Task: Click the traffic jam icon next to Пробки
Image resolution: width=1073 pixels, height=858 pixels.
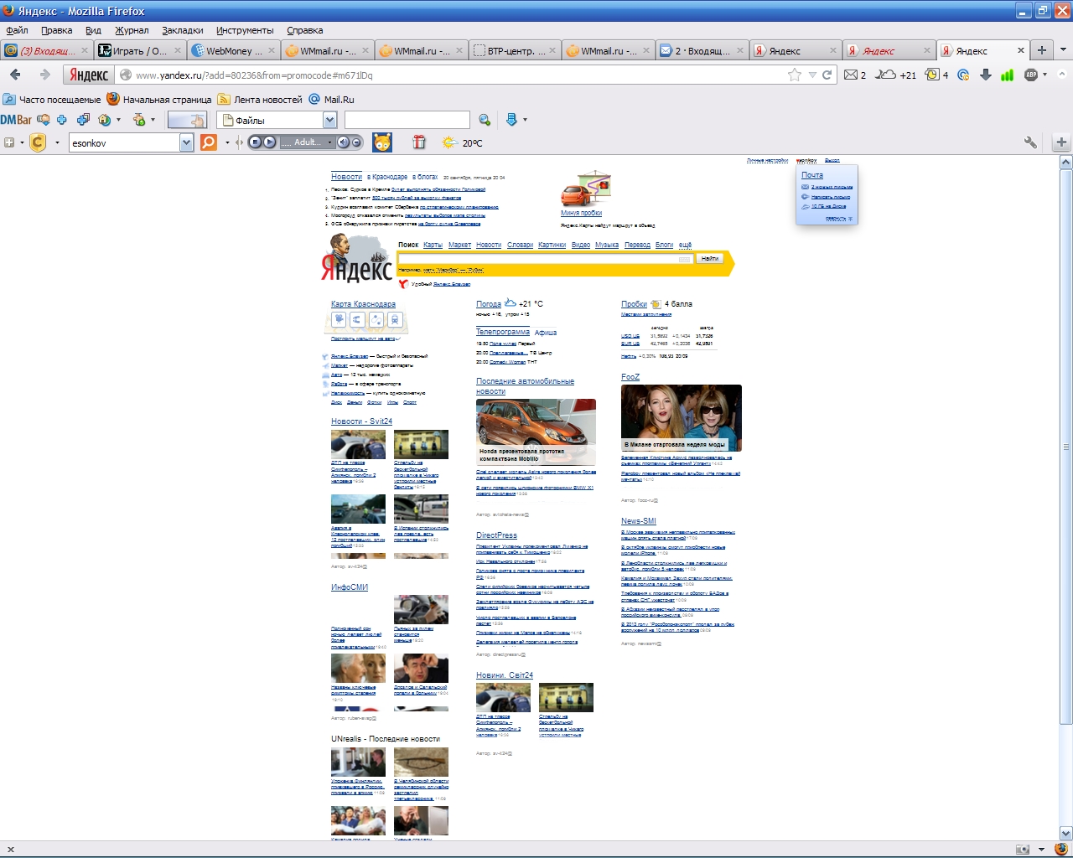Action: (656, 304)
